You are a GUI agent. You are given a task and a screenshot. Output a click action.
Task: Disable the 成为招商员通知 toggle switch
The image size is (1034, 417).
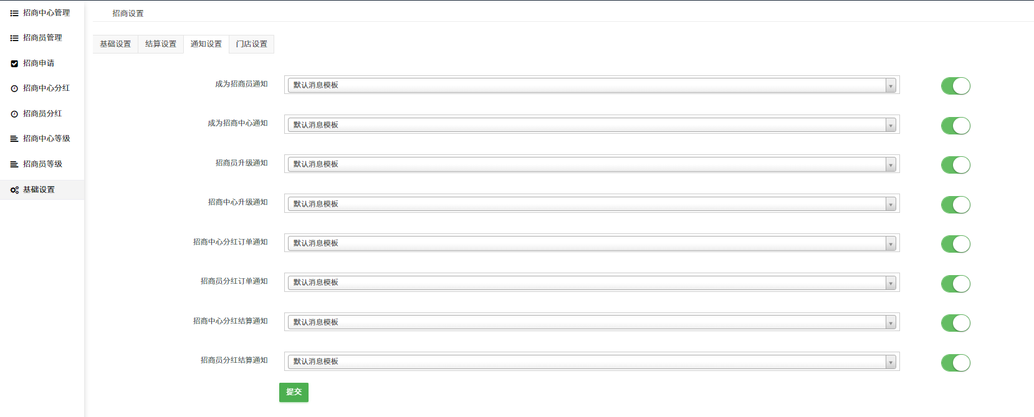[x=955, y=86]
